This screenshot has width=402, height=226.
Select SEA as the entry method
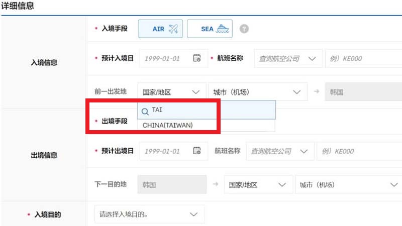(210, 29)
